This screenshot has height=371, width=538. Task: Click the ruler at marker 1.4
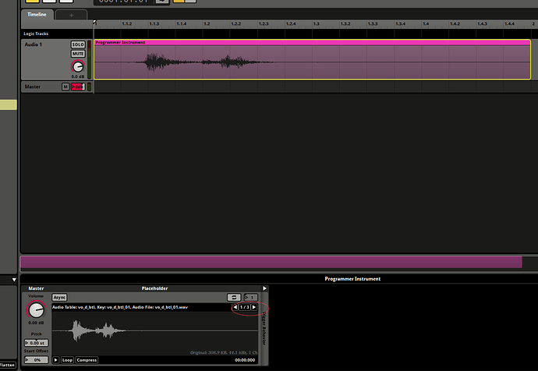point(426,23)
